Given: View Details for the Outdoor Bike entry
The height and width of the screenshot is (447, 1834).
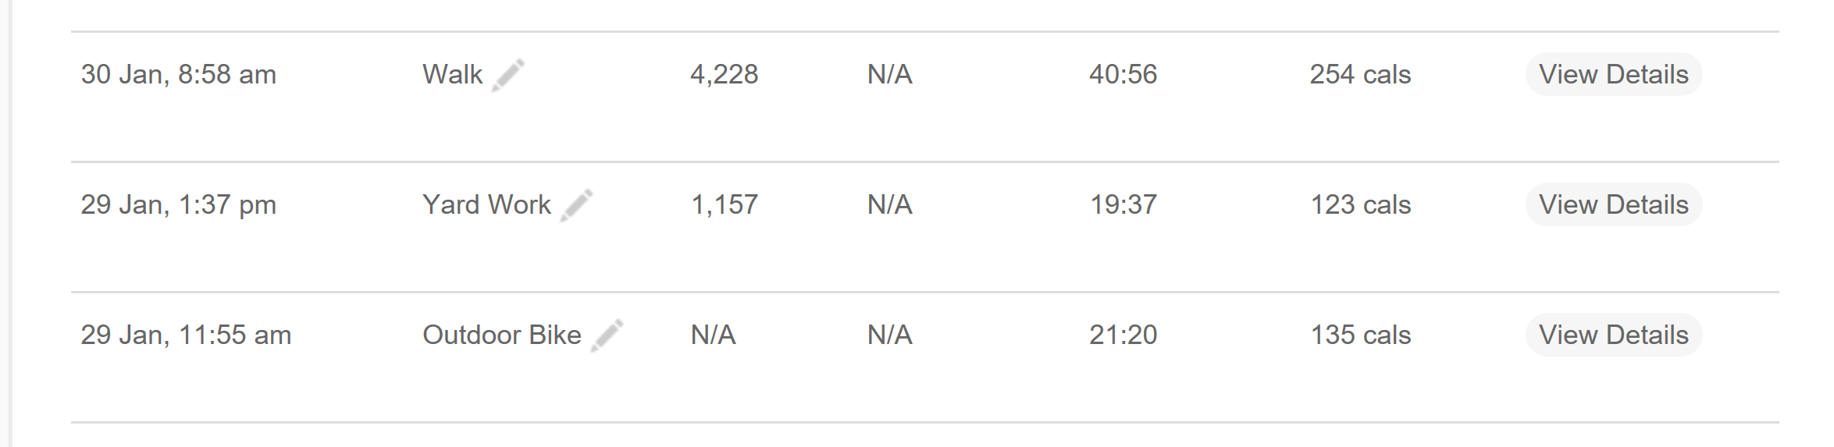Looking at the screenshot, I should [1613, 335].
